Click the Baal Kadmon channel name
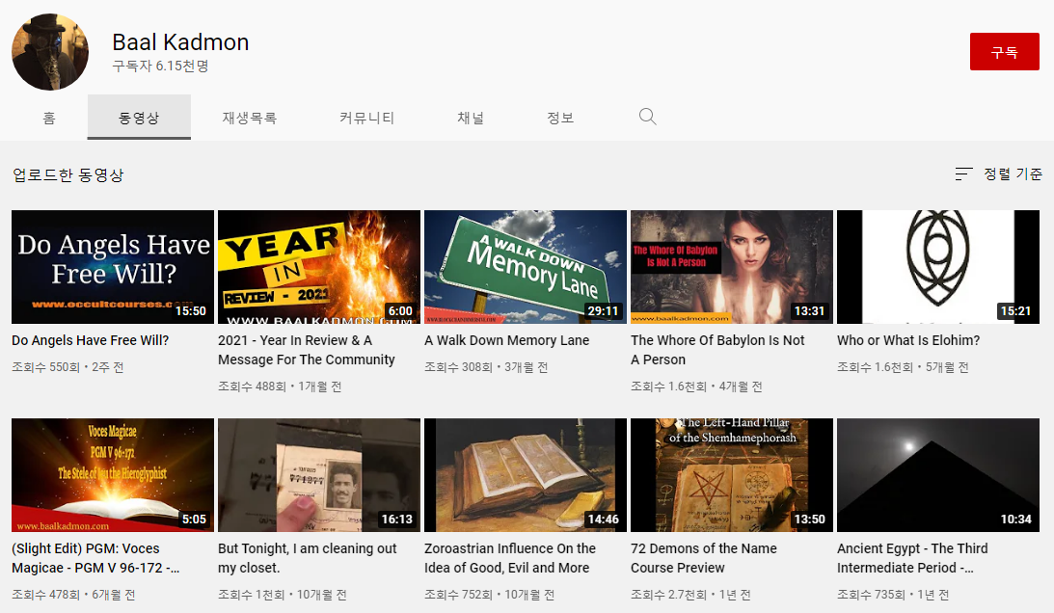 [x=180, y=42]
